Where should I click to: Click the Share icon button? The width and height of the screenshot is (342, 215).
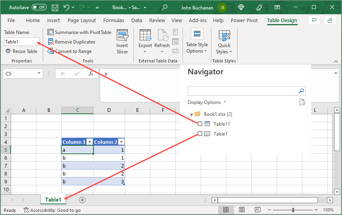(330, 20)
